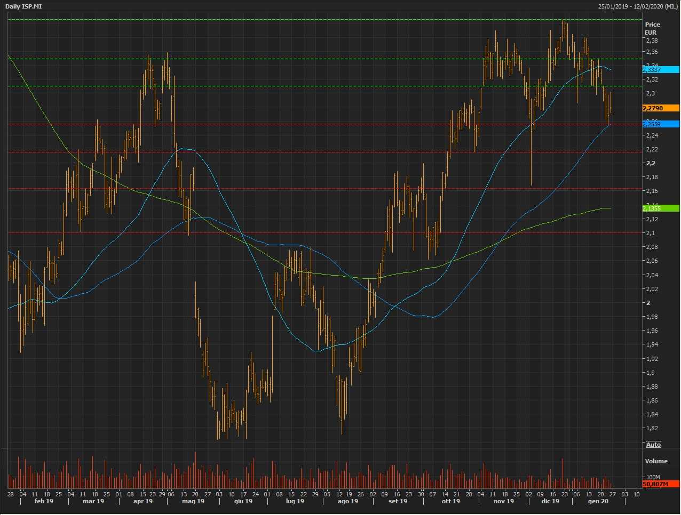Select the cyan 2,3337 moving average tag
Image resolution: width=681 pixels, height=515 pixels.
[660, 70]
